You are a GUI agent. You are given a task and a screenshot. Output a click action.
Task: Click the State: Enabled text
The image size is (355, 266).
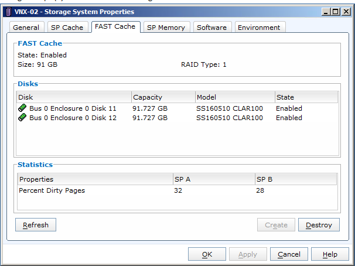click(x=42, y=55)
